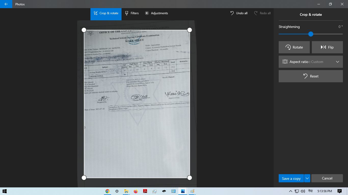Open Google Chrome from the taskbar
Screen dimensions: 348x195
click(x=108, y=191)
